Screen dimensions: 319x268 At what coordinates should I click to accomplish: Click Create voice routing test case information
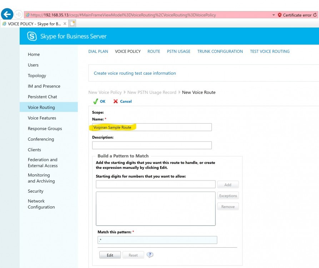click(135, 73)
